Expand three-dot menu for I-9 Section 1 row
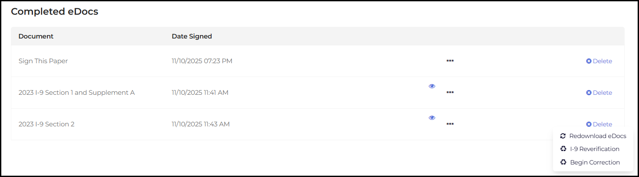 pos(450,93)
